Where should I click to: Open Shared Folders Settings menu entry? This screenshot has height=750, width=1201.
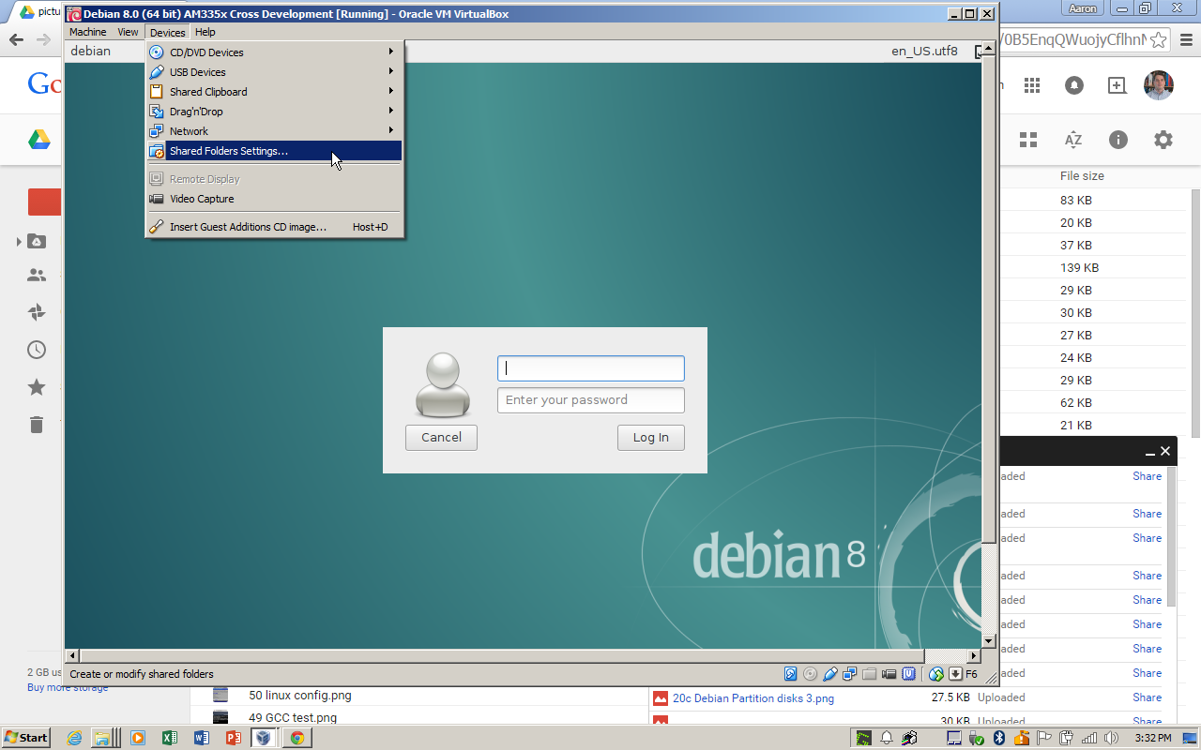274,151
